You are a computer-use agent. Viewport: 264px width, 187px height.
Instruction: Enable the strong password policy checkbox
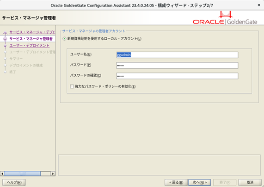(72, 86)
